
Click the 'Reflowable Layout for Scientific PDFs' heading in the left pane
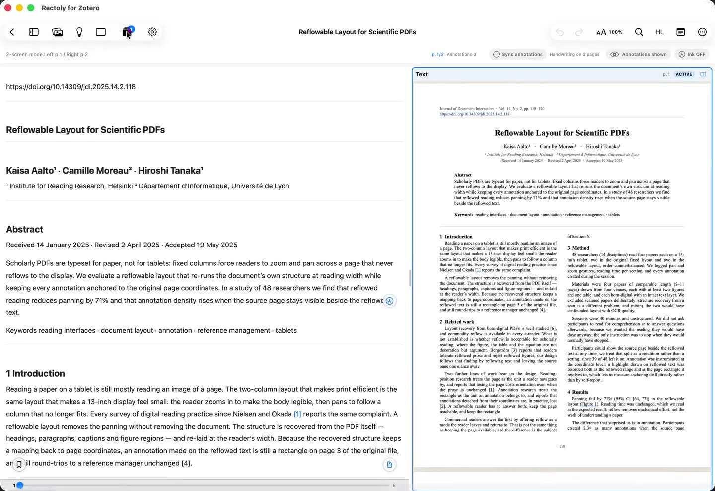(85, 130)
